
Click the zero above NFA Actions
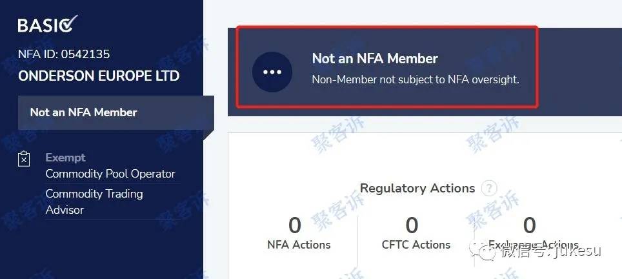(x=295, y=225)
